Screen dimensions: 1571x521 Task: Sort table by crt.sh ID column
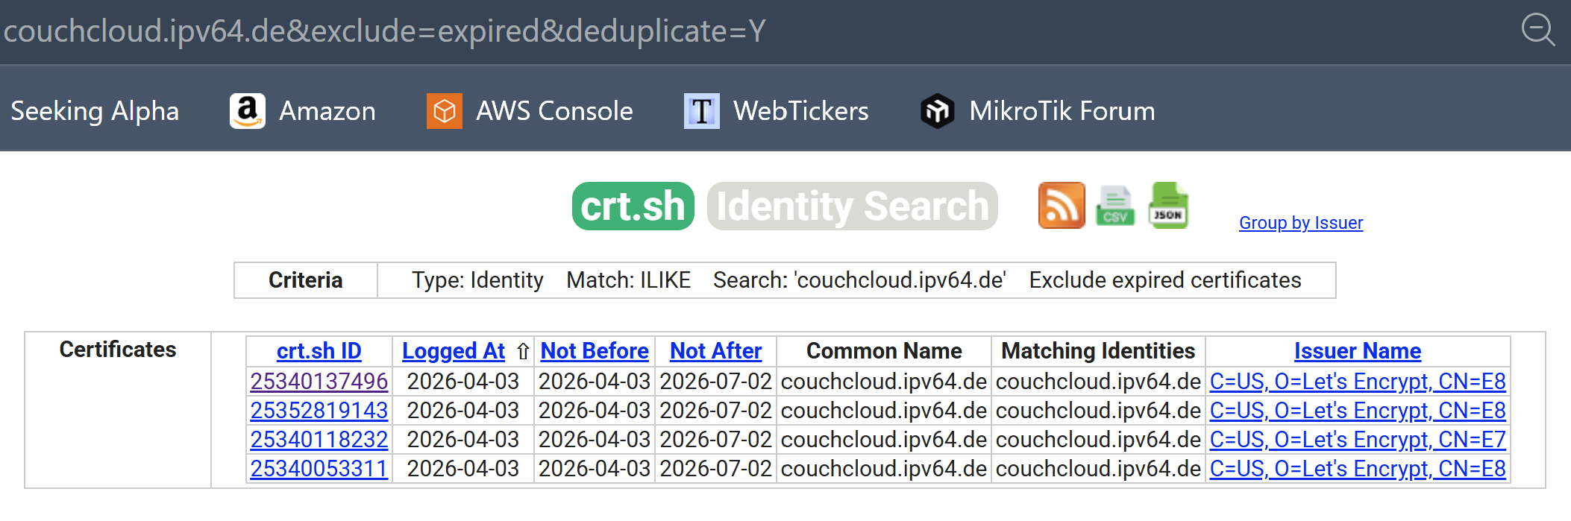click(x=319, y=351)
